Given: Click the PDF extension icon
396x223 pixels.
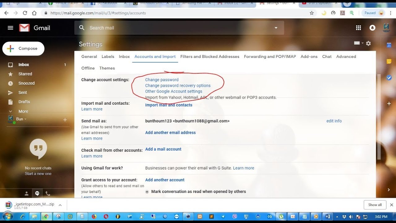Looking at the screenshot, I should (342, 13).
